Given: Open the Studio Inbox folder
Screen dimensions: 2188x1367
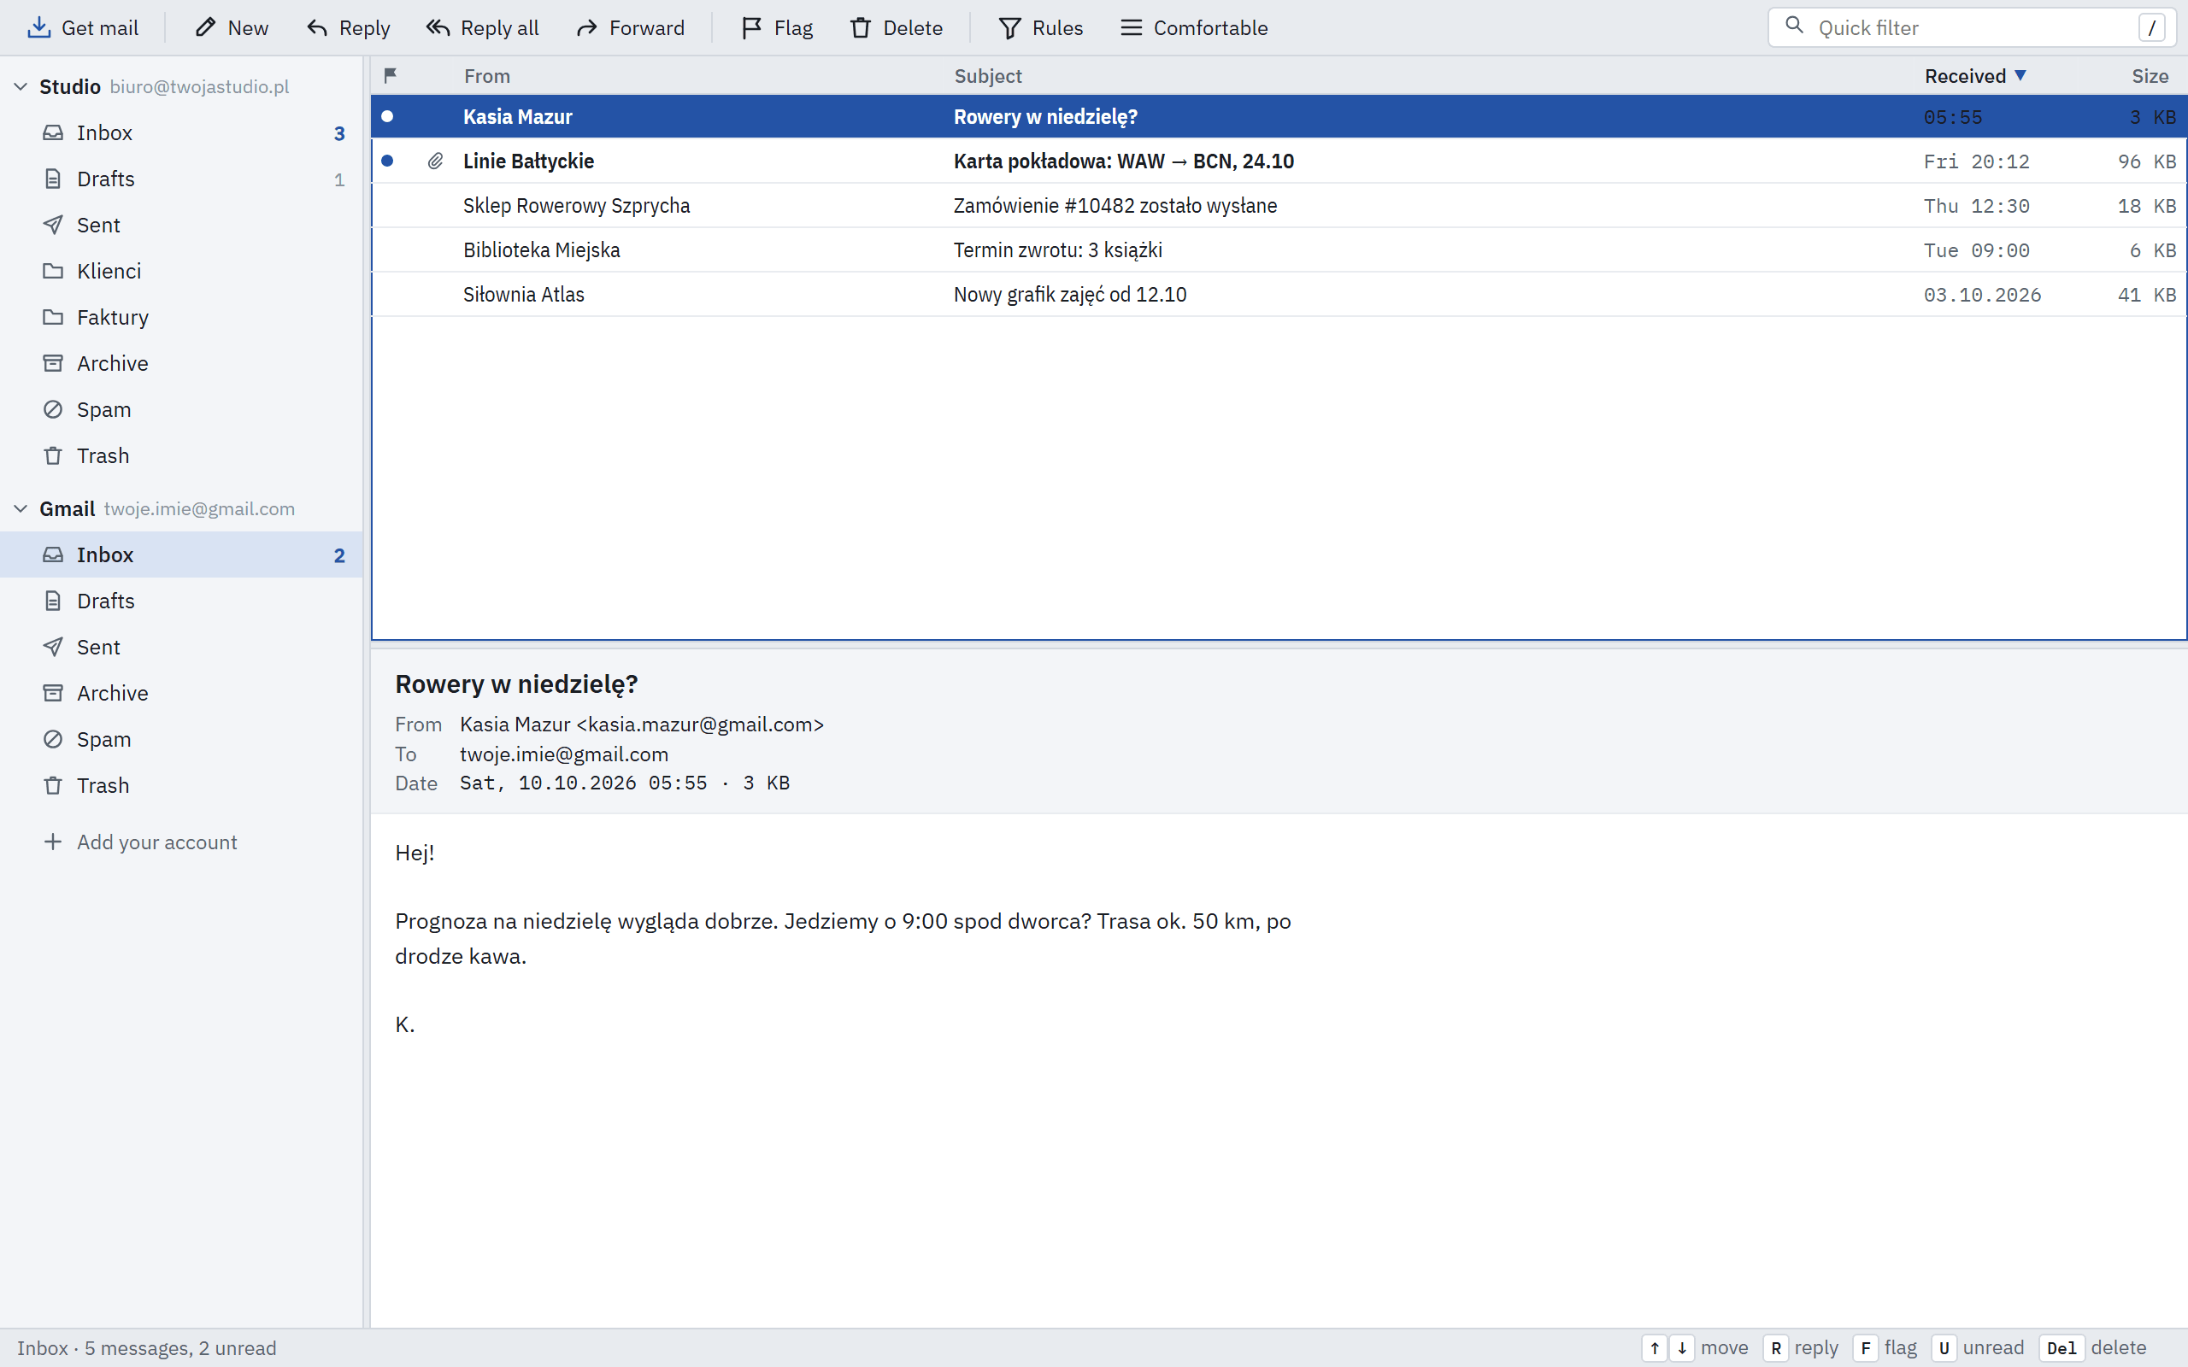Looking at the screenshot, I should tap(182, 133).
